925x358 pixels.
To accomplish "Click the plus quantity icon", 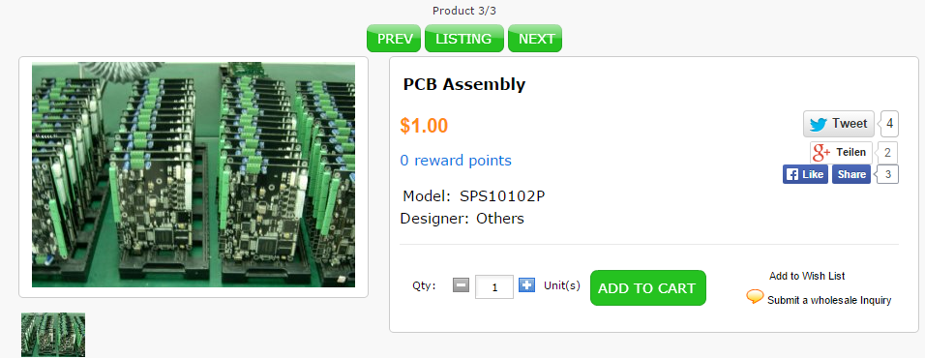I will pyautogui.click(x=526, y=285).
